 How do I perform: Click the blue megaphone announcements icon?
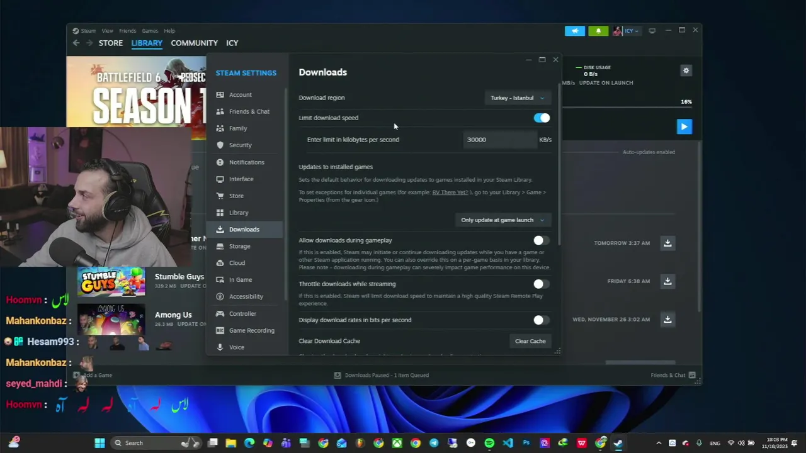574,31
